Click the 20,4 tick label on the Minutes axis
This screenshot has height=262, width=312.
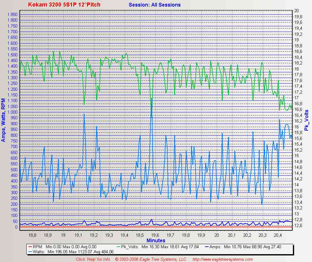pos(278,235)
